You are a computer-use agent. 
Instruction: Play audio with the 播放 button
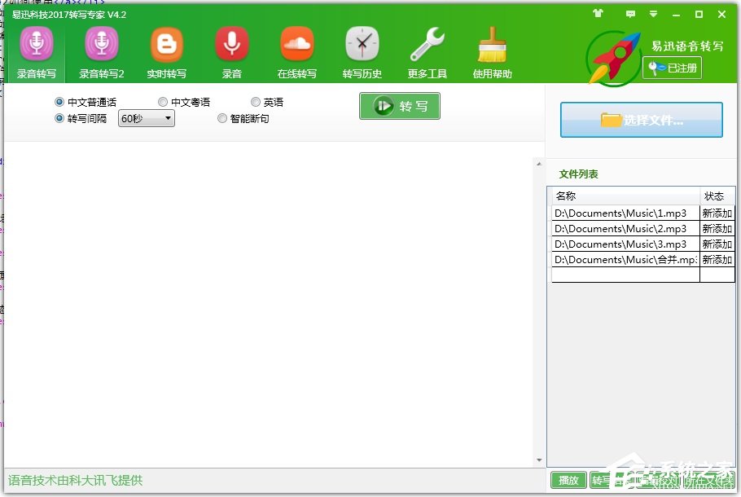pyautogui.click(x=568, y=481)
